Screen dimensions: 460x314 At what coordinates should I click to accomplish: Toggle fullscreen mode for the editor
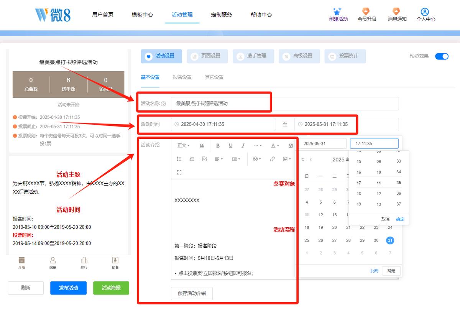(179, 172)
